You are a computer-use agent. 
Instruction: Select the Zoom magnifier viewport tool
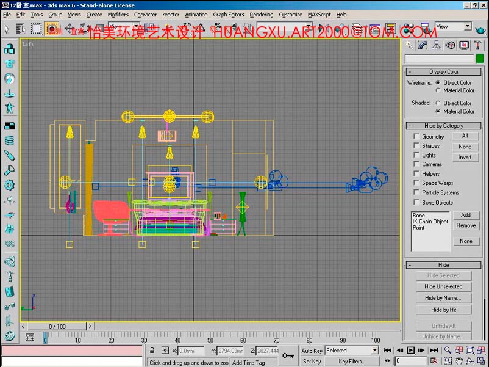click(x=448, y=350)
